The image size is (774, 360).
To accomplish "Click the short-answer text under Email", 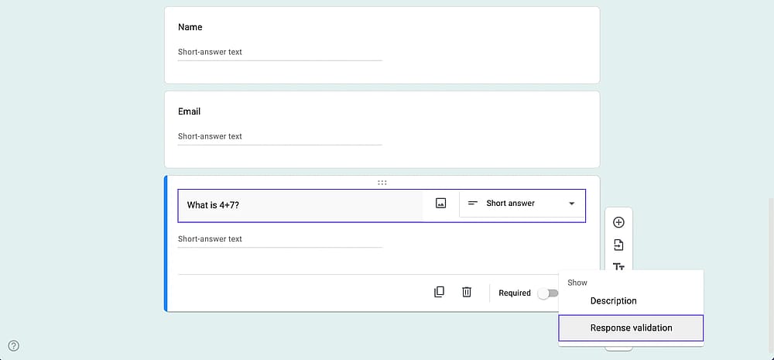I will (x=210, y=136).
